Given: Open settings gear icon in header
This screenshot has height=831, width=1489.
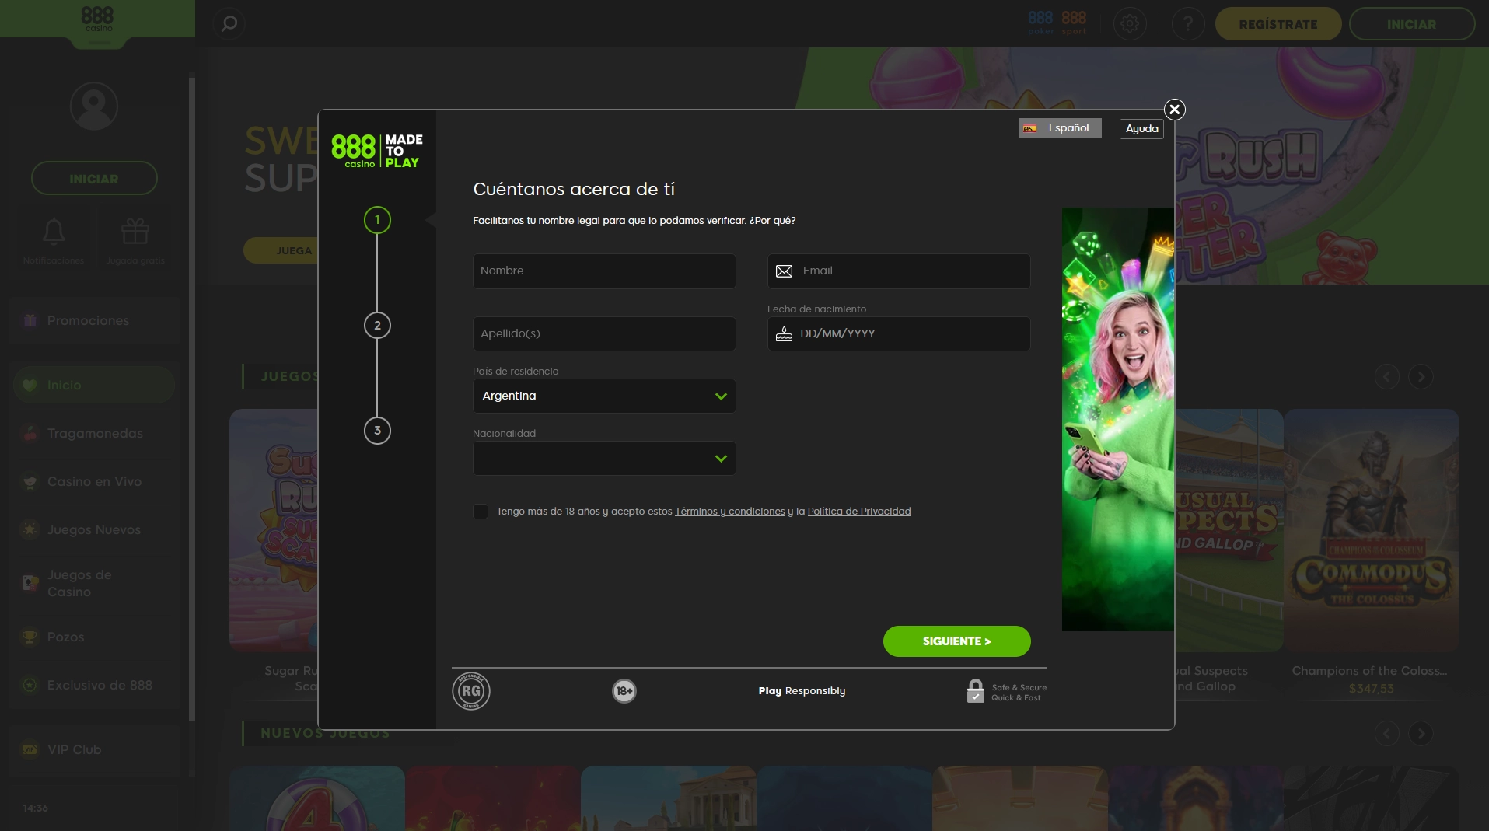Looking at the screenshot, I should (x=1130, y=24).
